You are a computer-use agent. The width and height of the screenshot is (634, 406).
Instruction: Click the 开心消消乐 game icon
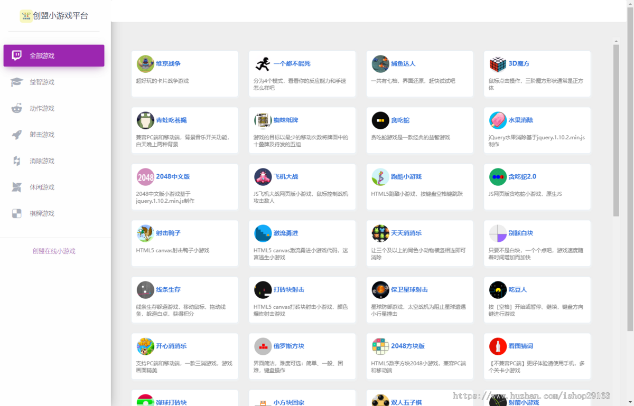[145, 346]
